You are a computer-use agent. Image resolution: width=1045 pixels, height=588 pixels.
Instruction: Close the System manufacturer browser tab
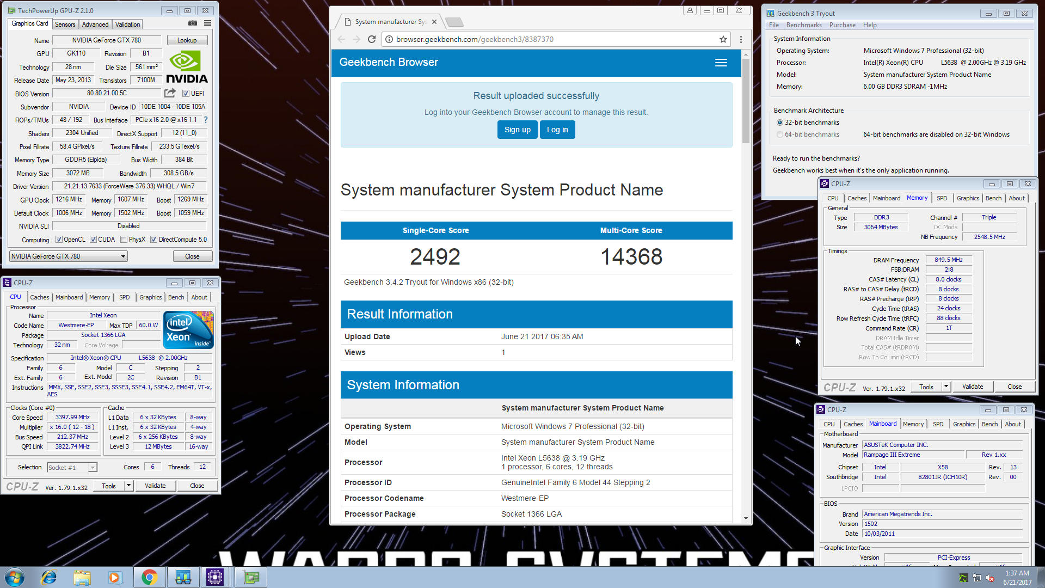click(434, 22)
